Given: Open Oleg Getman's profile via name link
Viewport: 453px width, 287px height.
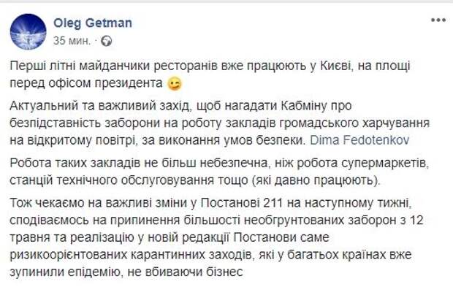Looking at the screenshot, I should tap(93, 23).
